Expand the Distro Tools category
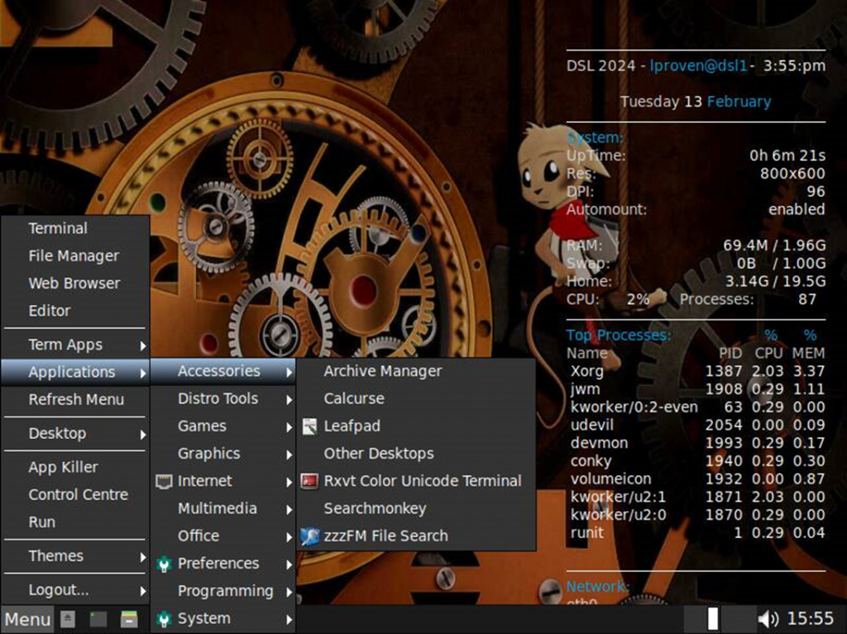 [223, 399]
